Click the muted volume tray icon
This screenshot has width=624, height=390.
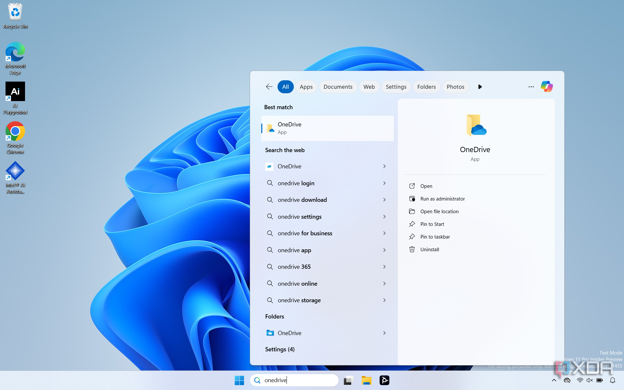590,380
